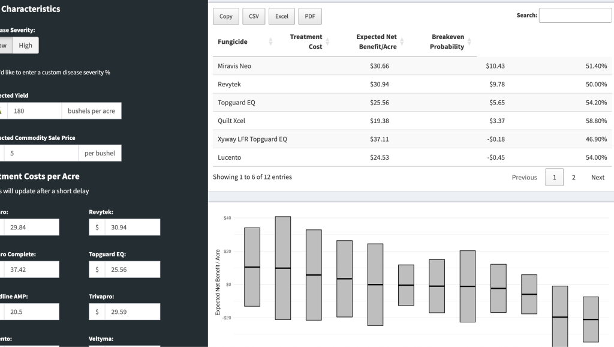Edit the commodity sale price field
The height and width of the screenshot is (347, 614).
pos(41,153)
